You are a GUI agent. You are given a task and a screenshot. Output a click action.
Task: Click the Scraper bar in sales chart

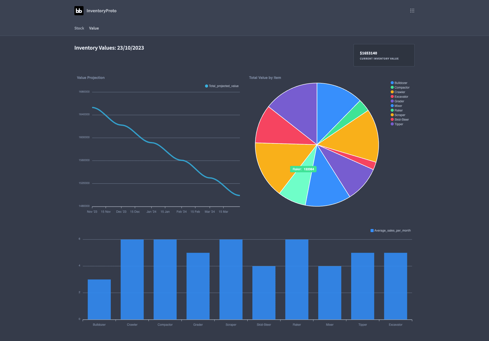pyautogui.click(x=231, y=279)
